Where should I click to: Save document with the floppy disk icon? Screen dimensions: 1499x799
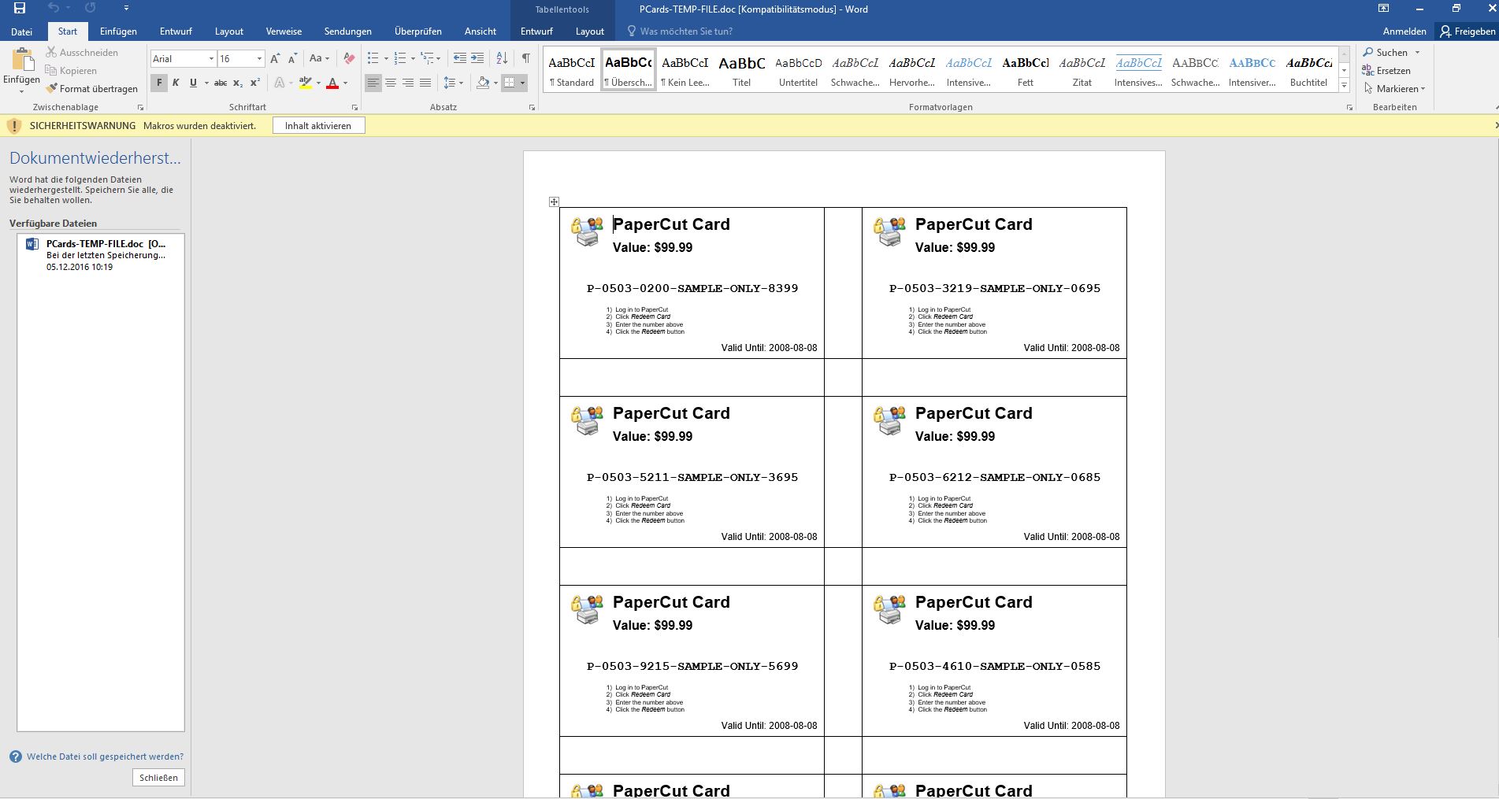(x=20, y=9)
